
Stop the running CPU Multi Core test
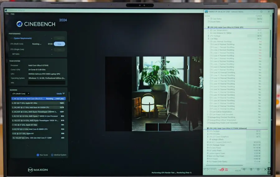tap(59, 44)
